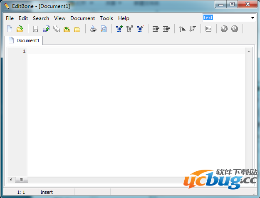The image size is (260, 198).
Task: Open the Text highlighter dropdown arrow
Action: click(x=253, y=18)
